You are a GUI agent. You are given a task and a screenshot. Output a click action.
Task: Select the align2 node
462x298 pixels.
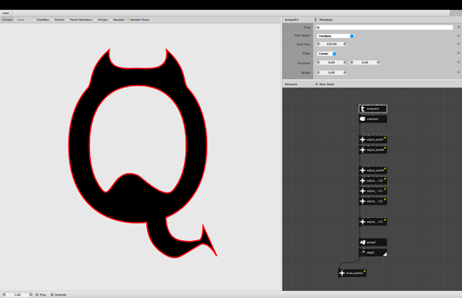point(373,253)
